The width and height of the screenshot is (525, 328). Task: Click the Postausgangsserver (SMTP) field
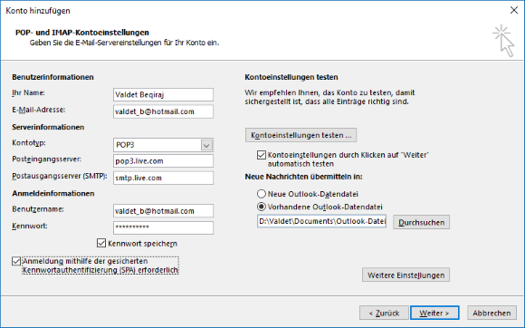coord(163,178)
